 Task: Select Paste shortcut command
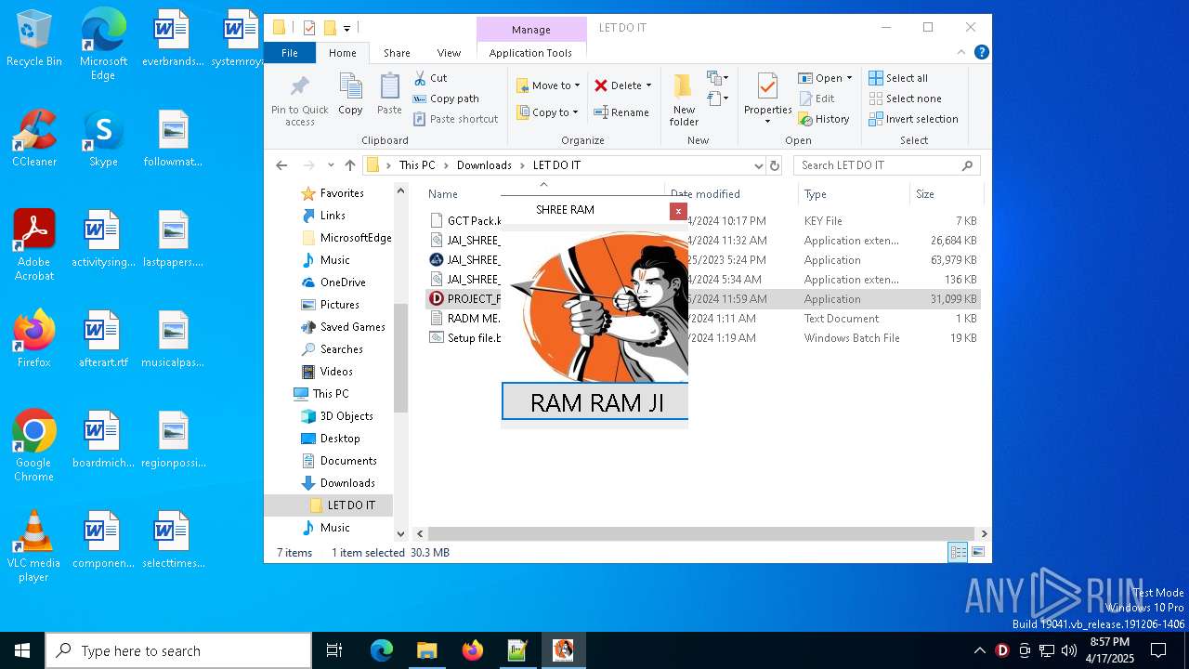tap(455, 119)
